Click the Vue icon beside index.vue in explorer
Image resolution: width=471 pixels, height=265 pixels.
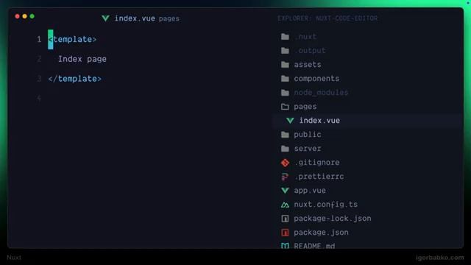point(290,121)
